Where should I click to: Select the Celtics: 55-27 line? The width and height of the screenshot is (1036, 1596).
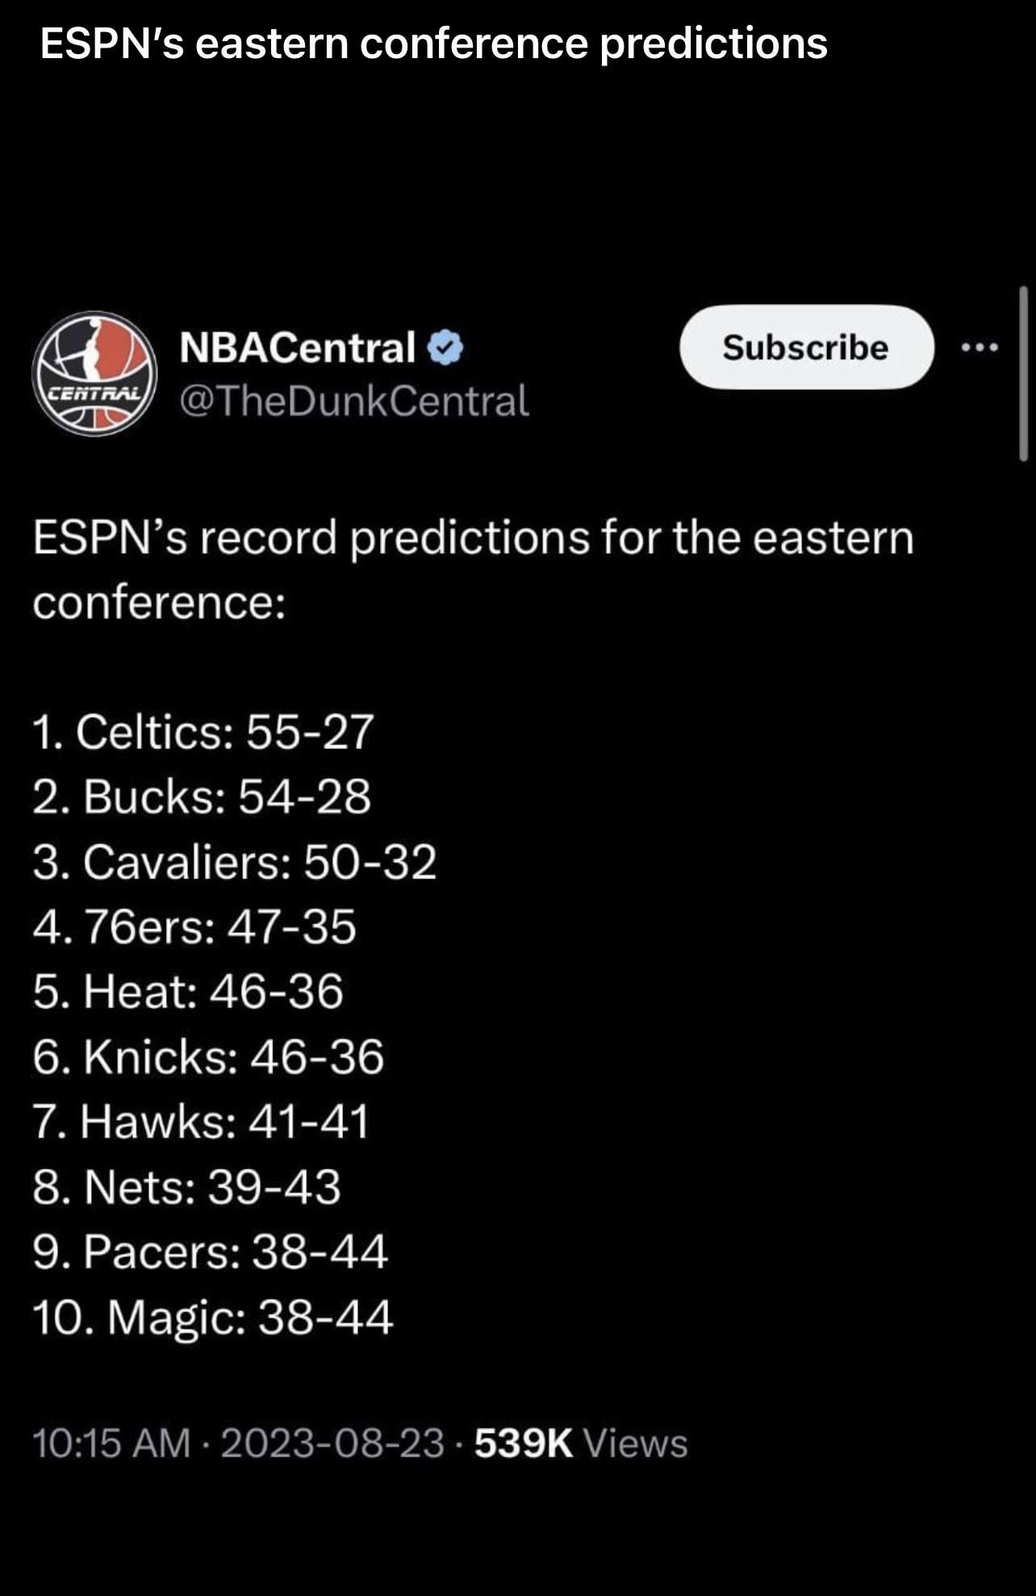[203, 732]
